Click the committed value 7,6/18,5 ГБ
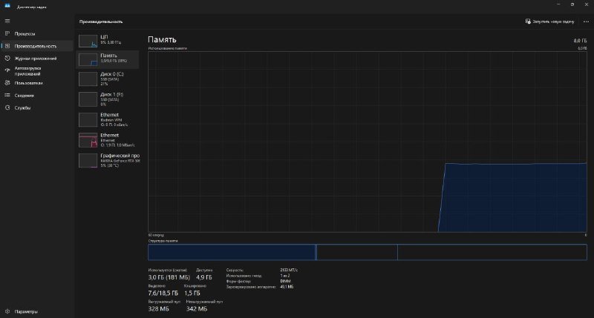The image size is (594, 318). (163, 294)
